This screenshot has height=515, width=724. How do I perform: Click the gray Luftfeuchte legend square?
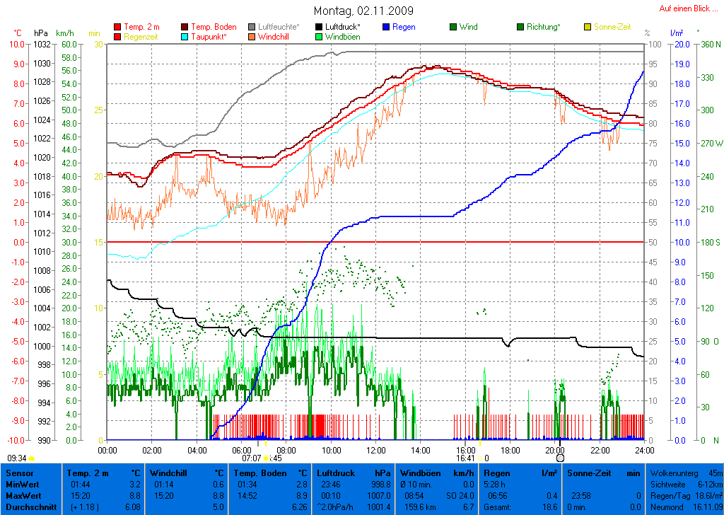point(252,27)
